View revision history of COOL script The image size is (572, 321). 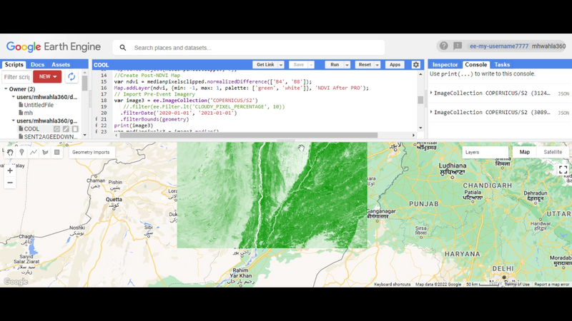point(57,129)
